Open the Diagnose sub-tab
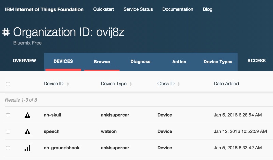Image resolution: width=273 pixels, height=160 pixels. tap(140, 62)
